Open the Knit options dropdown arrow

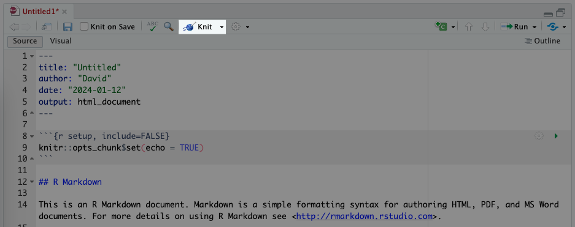222,27
